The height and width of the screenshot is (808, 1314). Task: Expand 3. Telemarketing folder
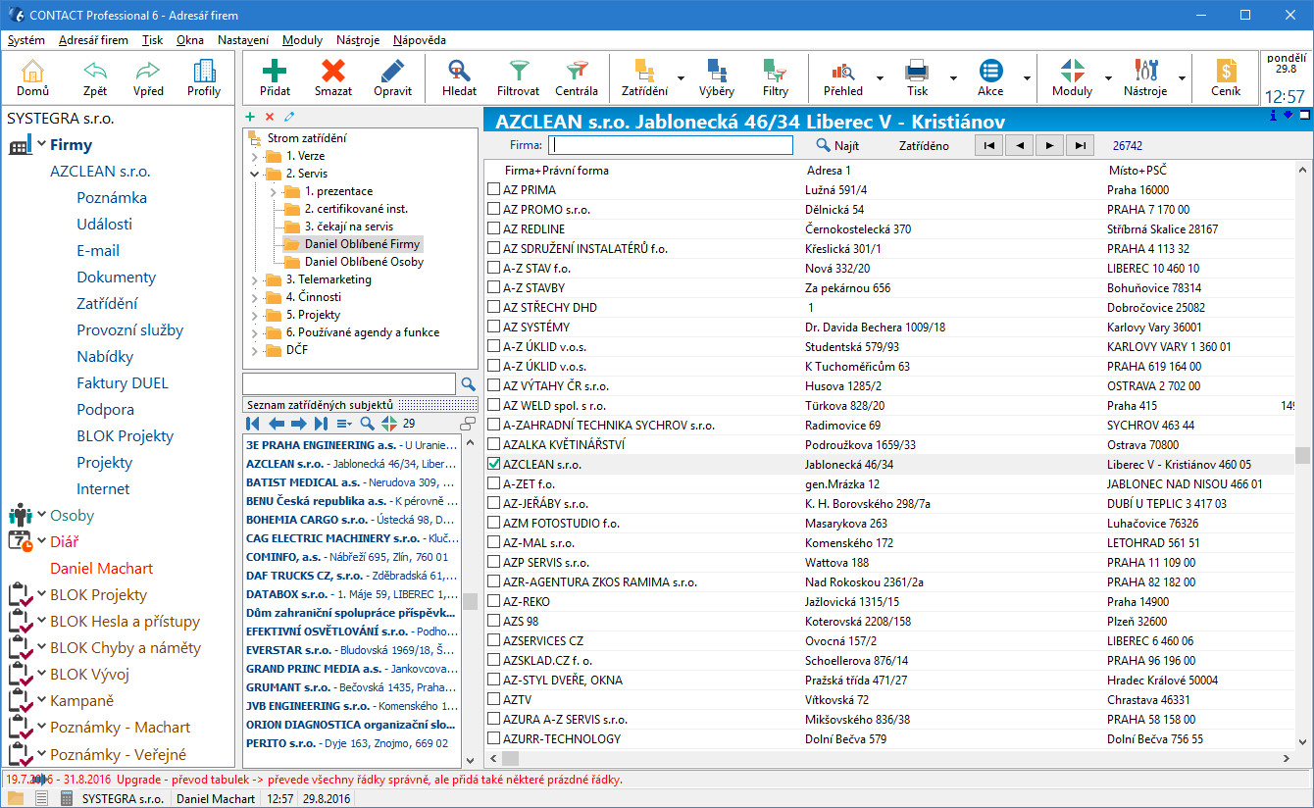(255, 279)
